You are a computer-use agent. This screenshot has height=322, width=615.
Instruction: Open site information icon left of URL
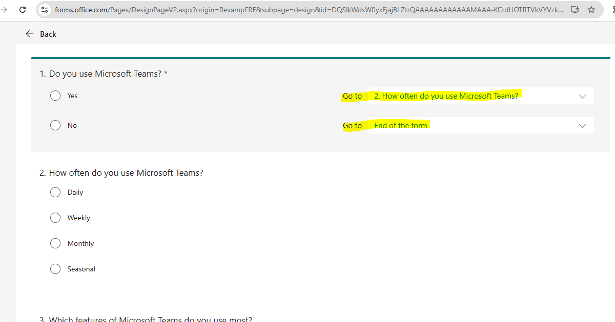(45, 10)
